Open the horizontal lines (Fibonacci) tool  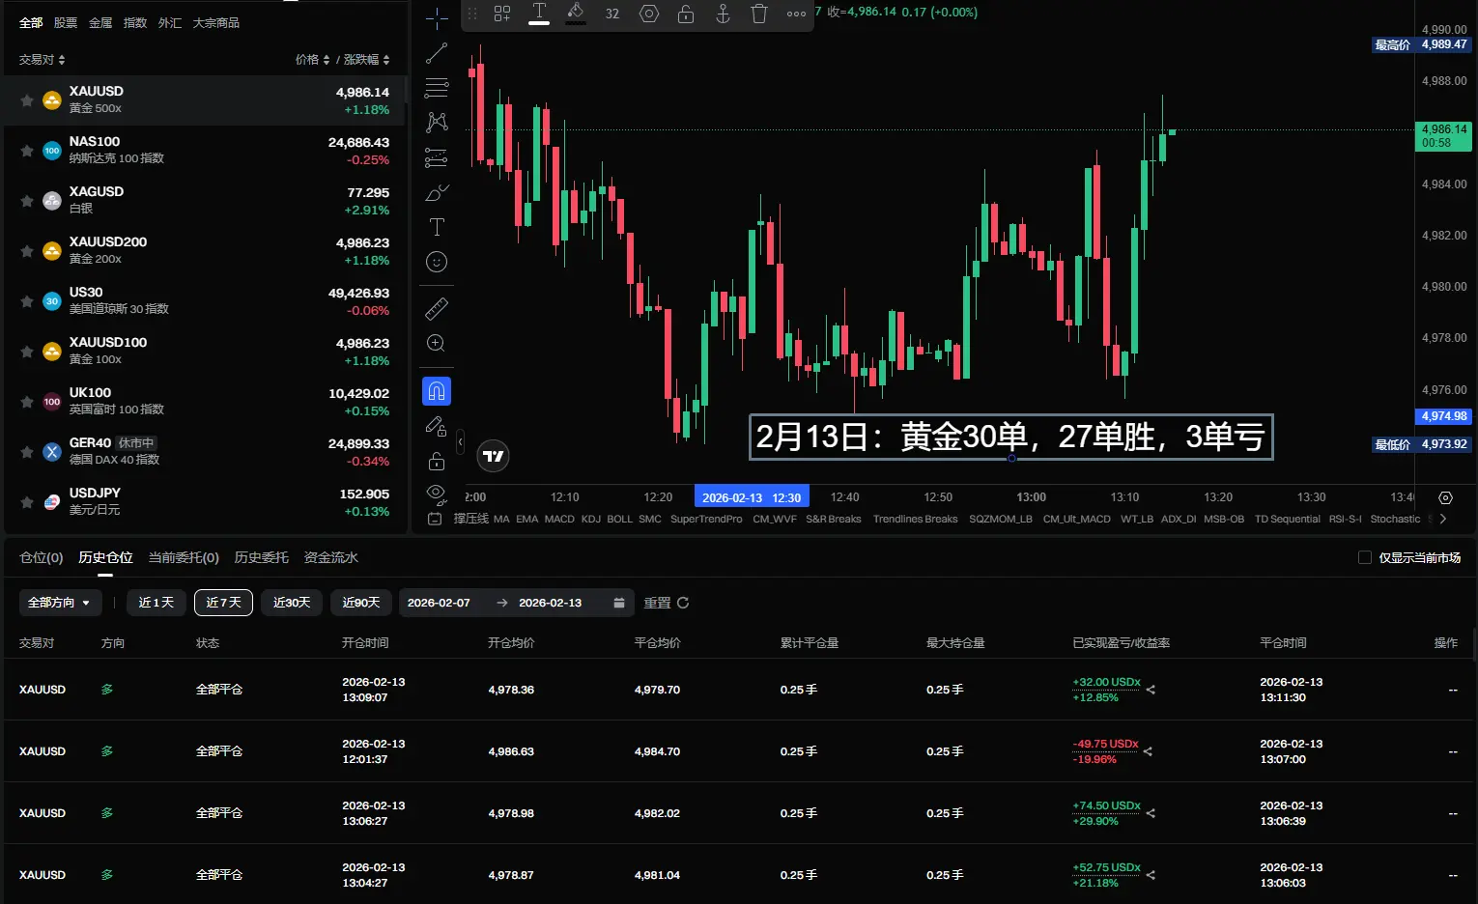437,88
